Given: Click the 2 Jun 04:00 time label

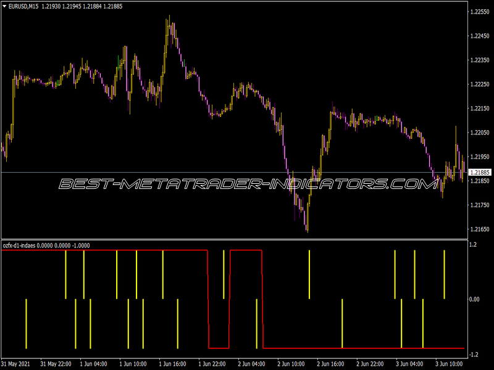Looking at the screenshot, I should [x=251, y=364].
